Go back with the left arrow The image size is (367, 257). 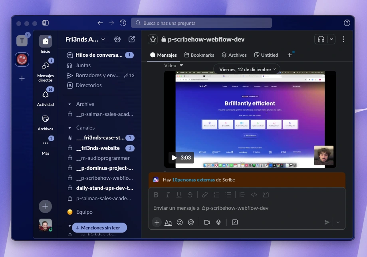[100, 23]
